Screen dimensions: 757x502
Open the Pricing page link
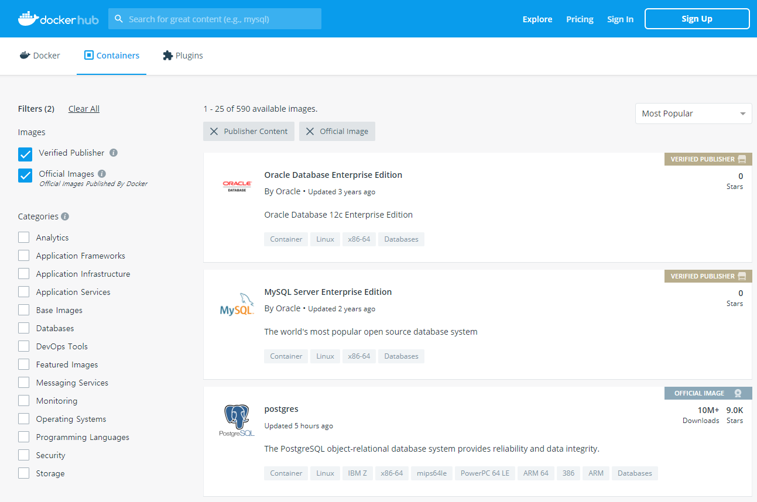coord(580,19)
